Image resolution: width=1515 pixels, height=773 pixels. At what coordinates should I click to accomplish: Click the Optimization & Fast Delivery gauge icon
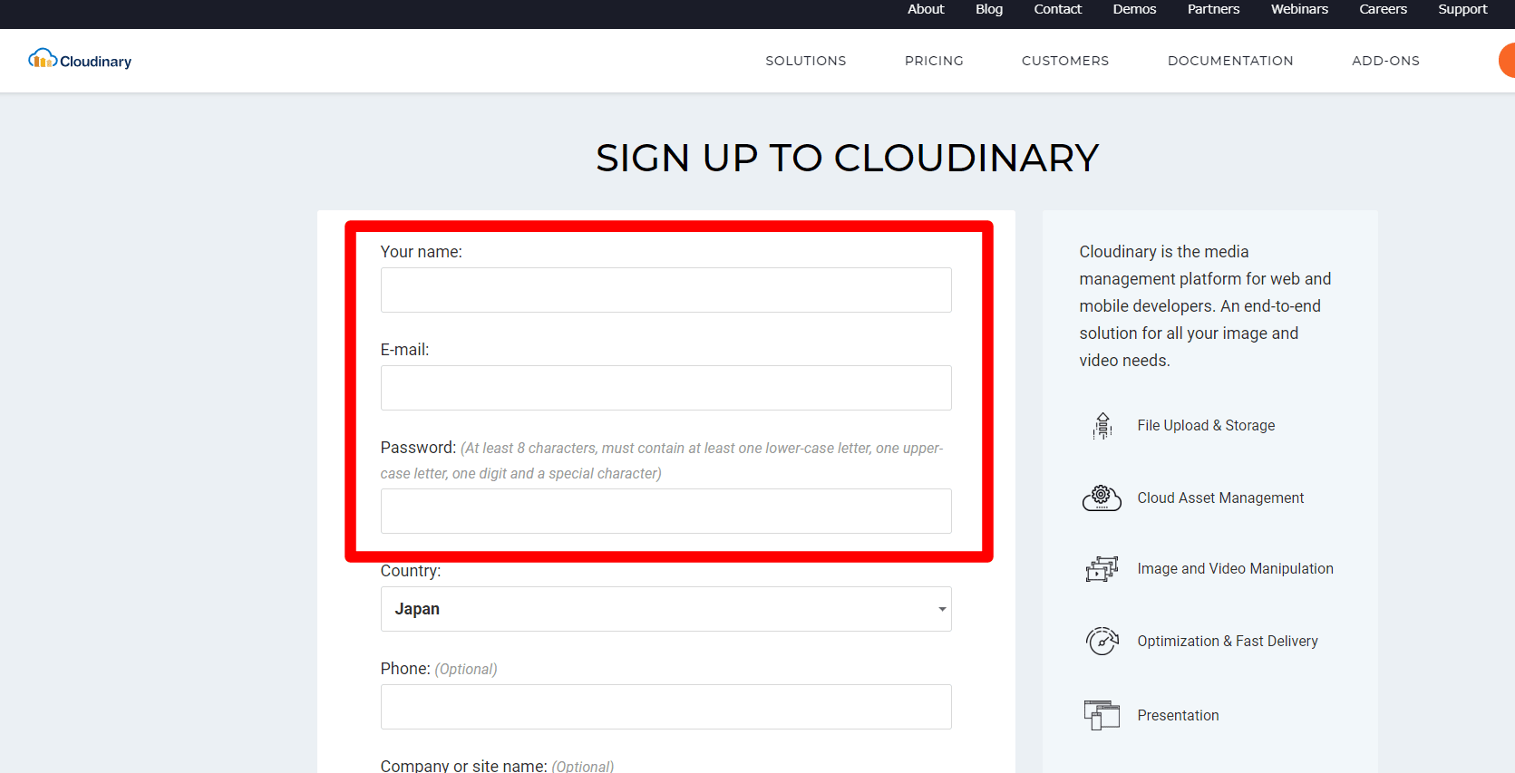point(1102,641)
